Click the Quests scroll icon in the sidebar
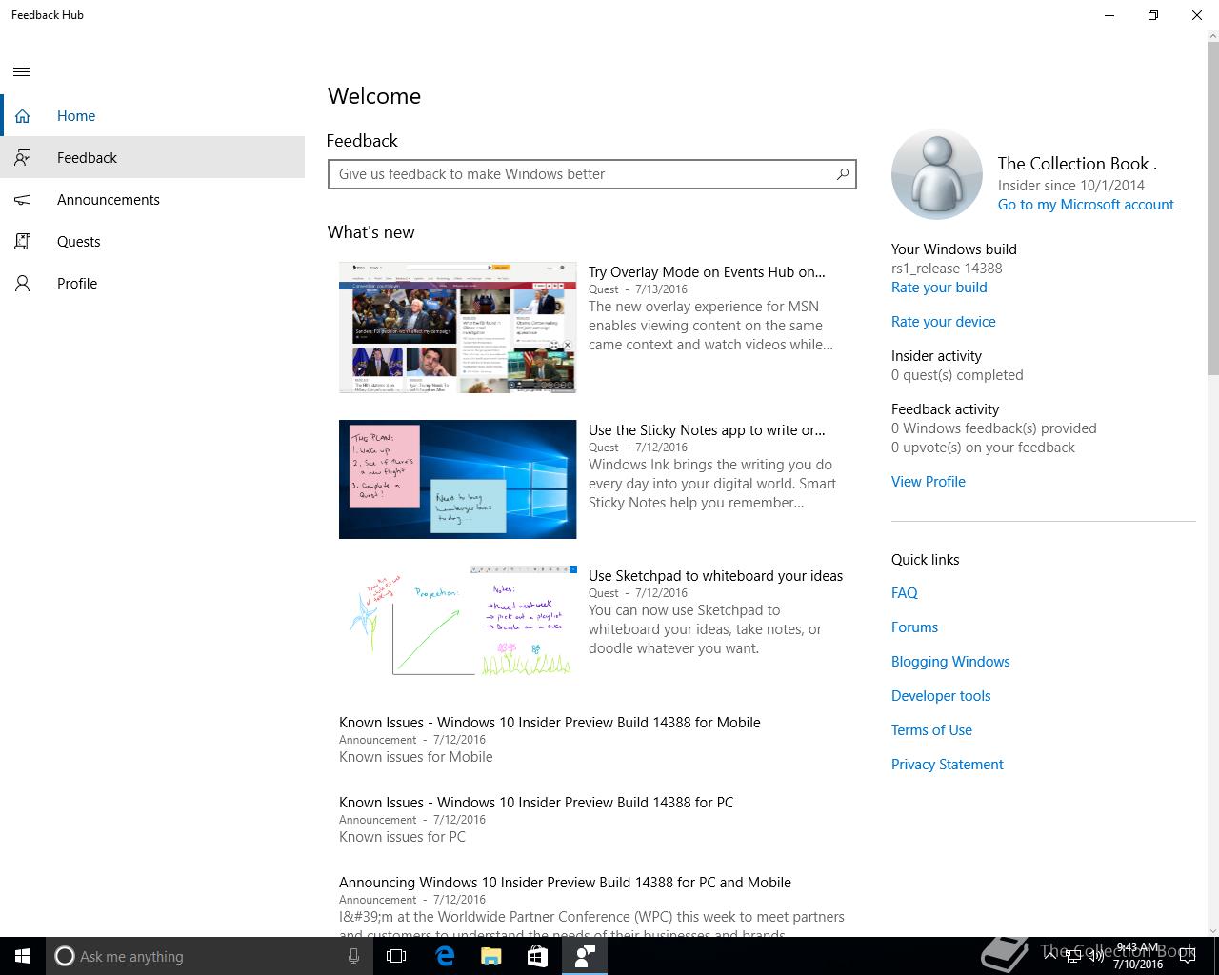 click(22, 242)
